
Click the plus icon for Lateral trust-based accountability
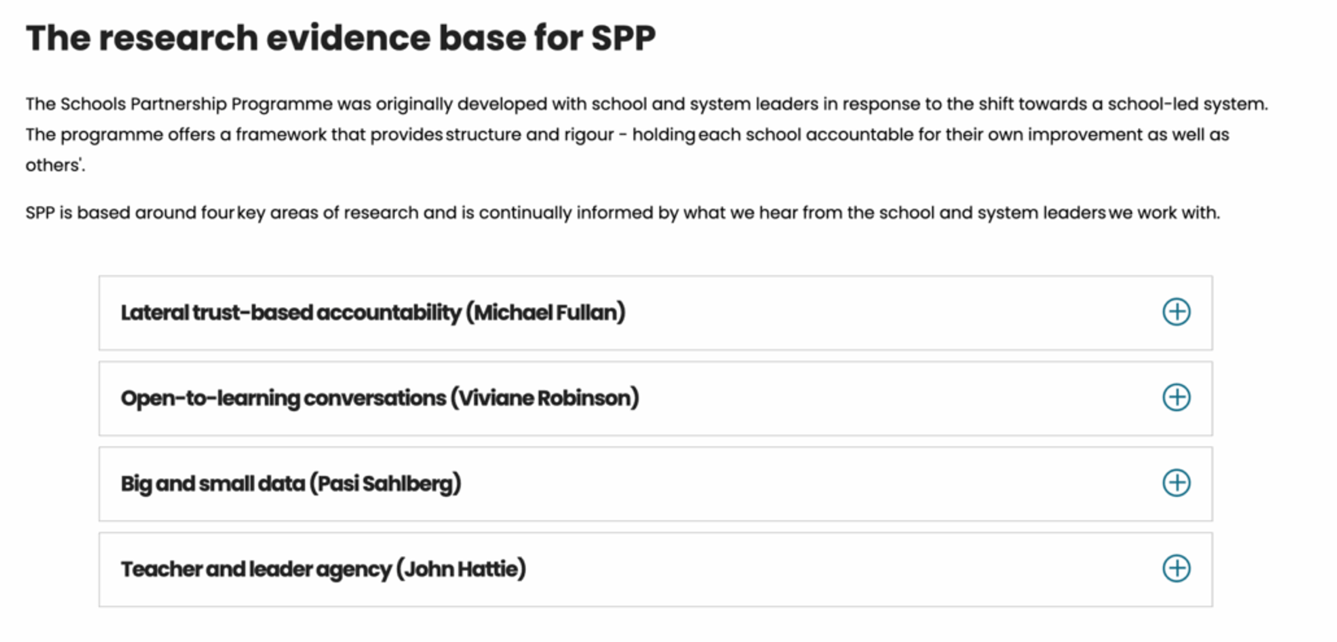[x=1176, y=312]
